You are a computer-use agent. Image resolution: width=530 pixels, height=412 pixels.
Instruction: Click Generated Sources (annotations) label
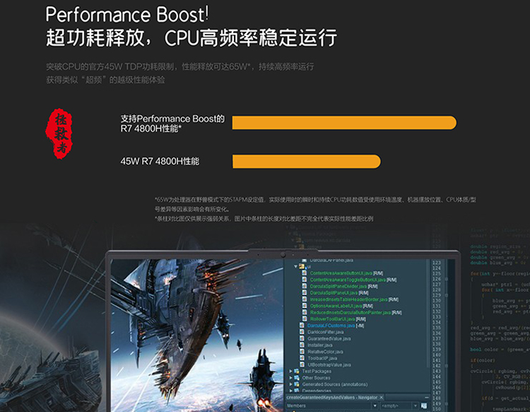[335, 384]
